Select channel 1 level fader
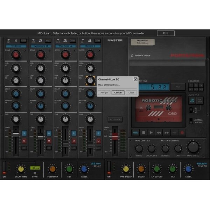The image size is (210, 210). coord(16,134)
